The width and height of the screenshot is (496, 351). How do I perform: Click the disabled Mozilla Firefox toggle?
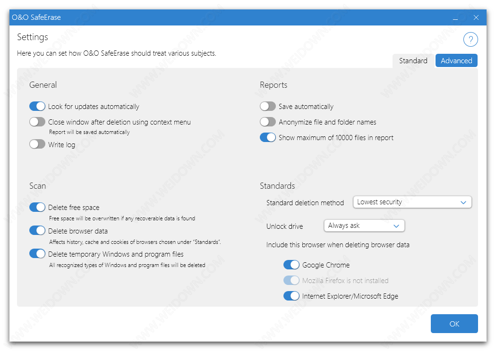[291, 280]
